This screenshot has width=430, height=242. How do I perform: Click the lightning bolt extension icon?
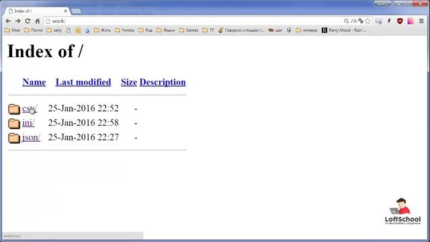tap(389, 21)
